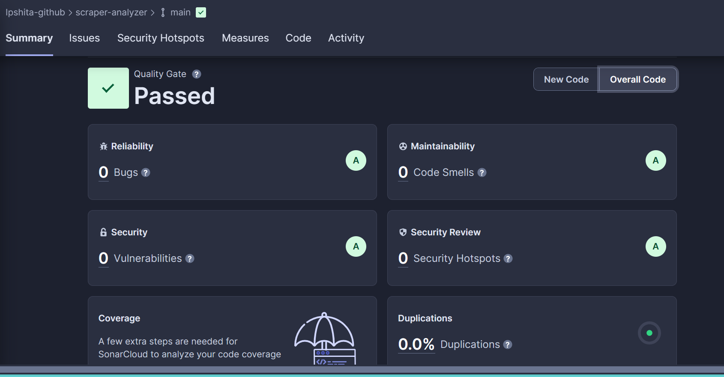Image resolution: width=724 pixels, height=377 pixels.
Task: Switch to New Code view
Action: pos(566,80)
